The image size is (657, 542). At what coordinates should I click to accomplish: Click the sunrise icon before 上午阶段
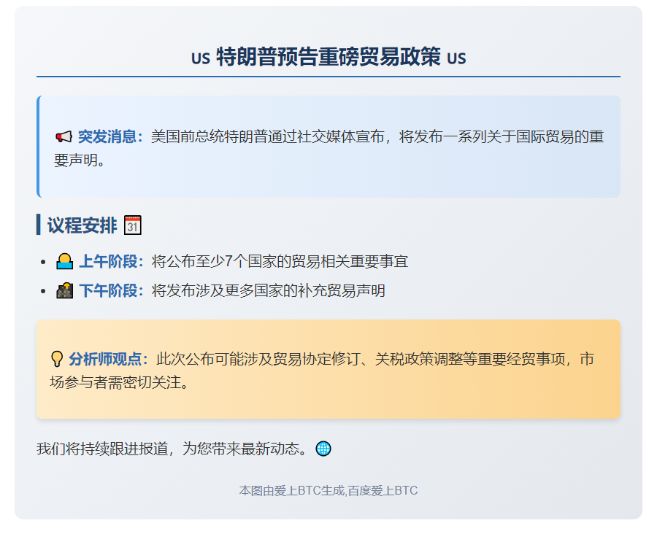(x=64, y=261)
